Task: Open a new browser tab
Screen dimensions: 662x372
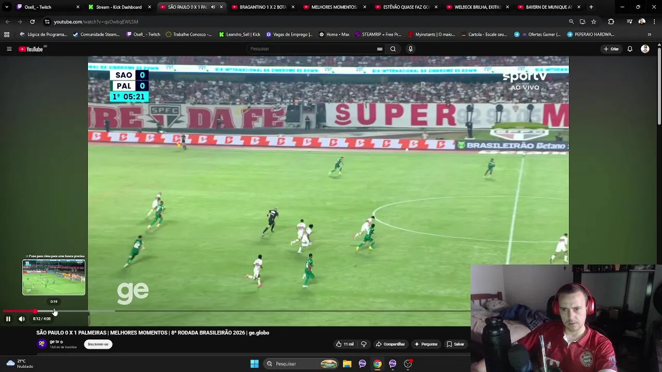Action: (x=591, y=7)
